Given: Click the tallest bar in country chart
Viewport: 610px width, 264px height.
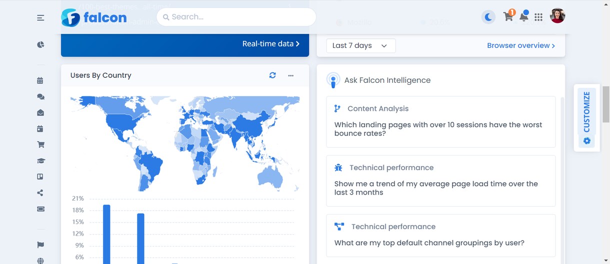Looking at the screenshot, I should pos(106,234).
